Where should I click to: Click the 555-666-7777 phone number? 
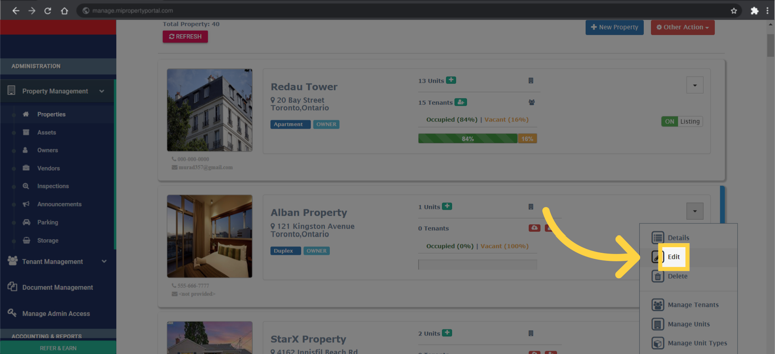[x=193, y=285]
